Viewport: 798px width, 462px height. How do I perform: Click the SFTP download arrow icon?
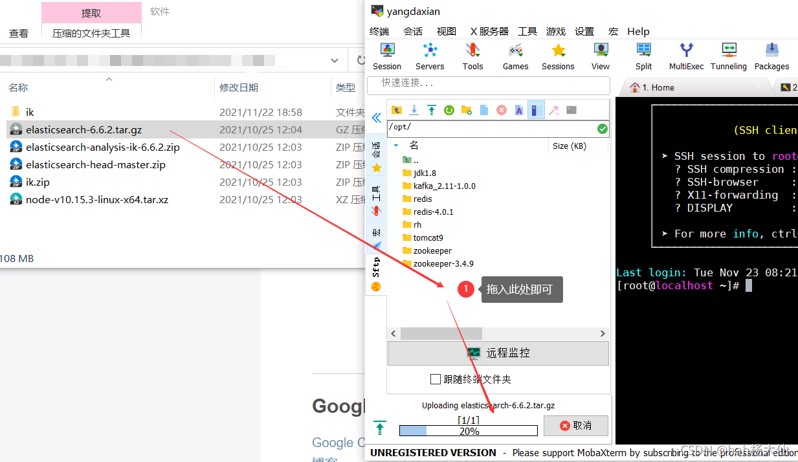point(414,110)
